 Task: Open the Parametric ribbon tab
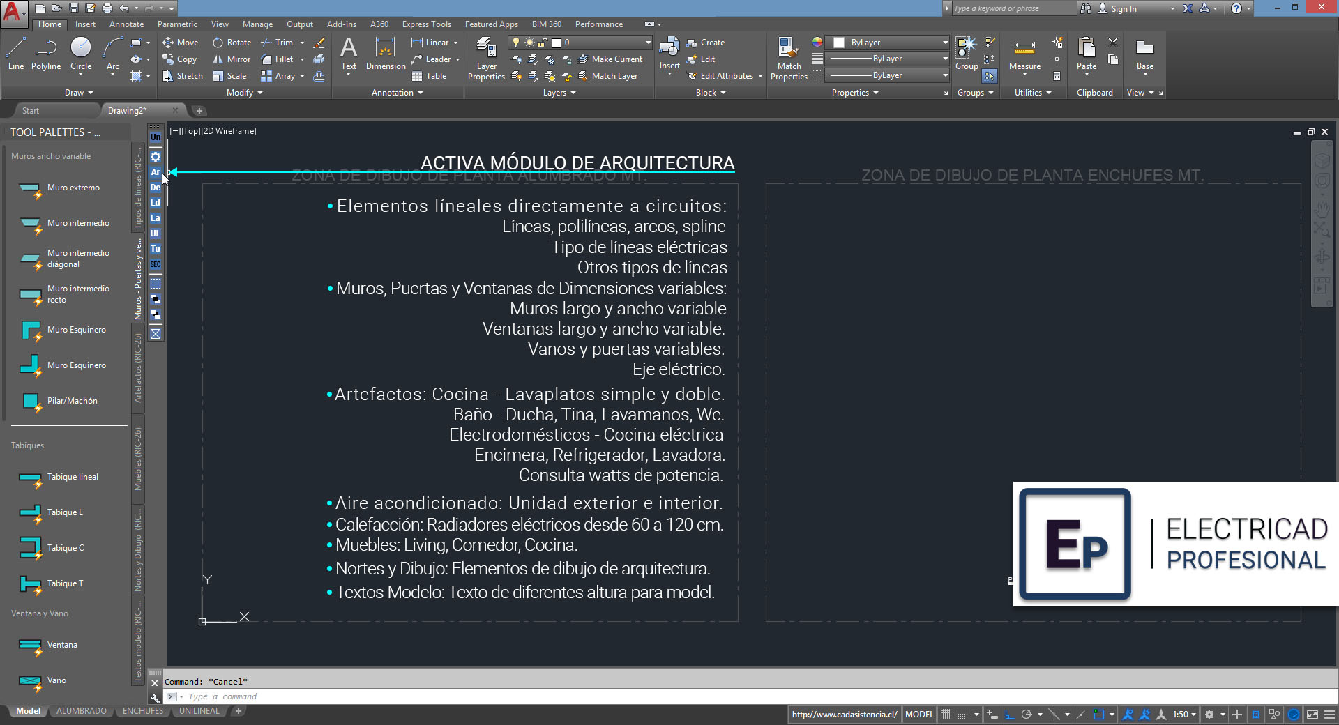point(177,24)
